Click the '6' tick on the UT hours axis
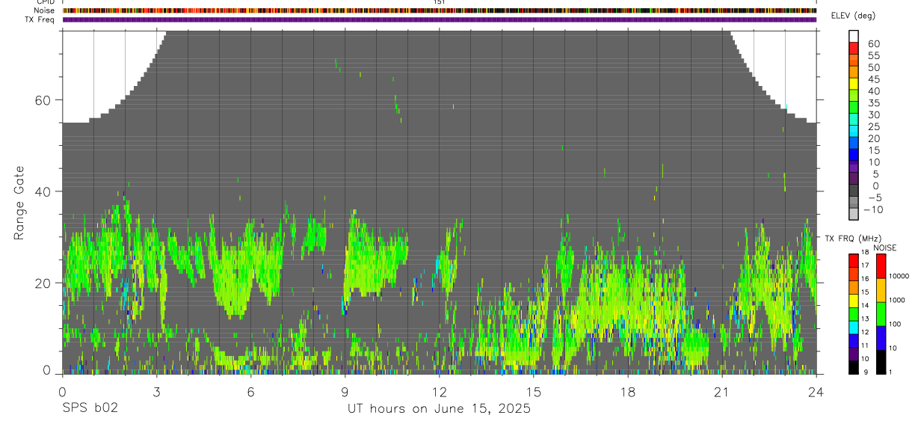918x424 pixels. (x=250, y=391)
